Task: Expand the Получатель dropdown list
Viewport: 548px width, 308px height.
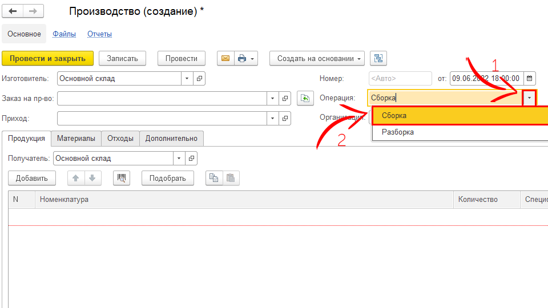Action: tap(180, 158)
